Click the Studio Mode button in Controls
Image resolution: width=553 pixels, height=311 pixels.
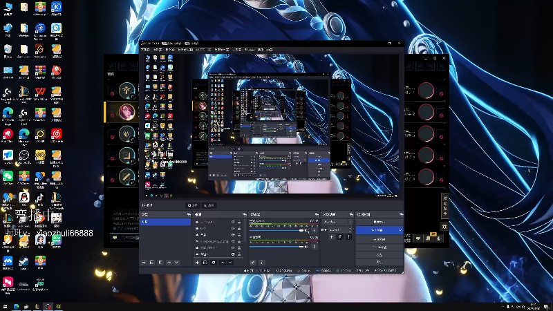(x=379, y=247)
